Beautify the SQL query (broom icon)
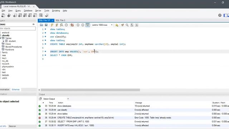The width and height of the screenshot is (229, 129). click(x=122, y=25)
